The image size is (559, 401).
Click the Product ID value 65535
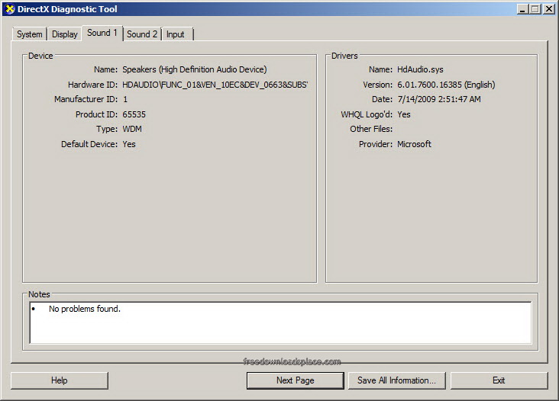point(134,114)
